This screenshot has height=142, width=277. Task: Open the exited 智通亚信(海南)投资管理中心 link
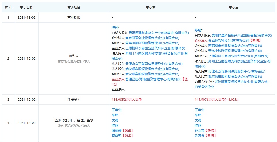pos(153,79)
